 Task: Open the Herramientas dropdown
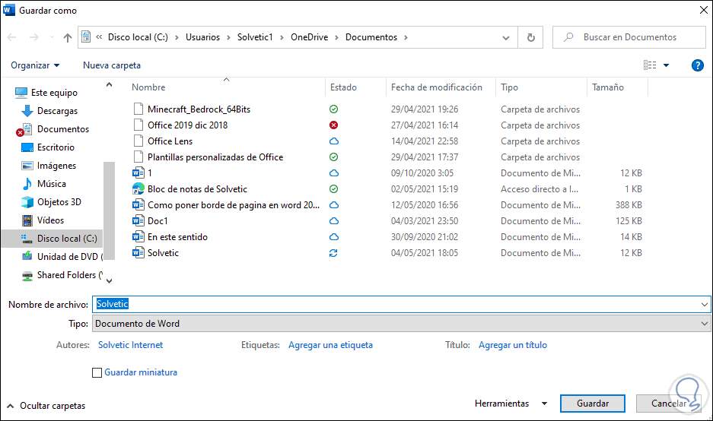pos(511,404)
